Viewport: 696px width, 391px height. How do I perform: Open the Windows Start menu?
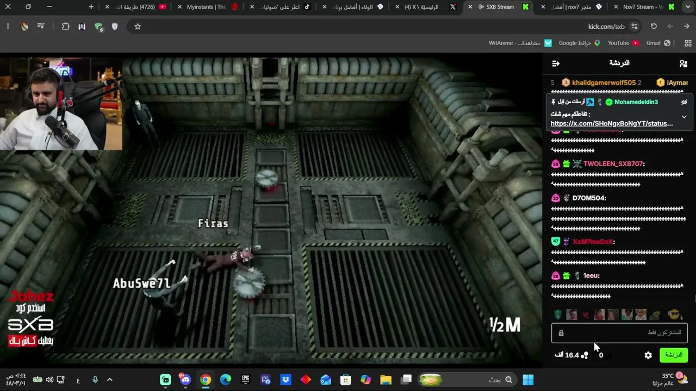point(528,380)
